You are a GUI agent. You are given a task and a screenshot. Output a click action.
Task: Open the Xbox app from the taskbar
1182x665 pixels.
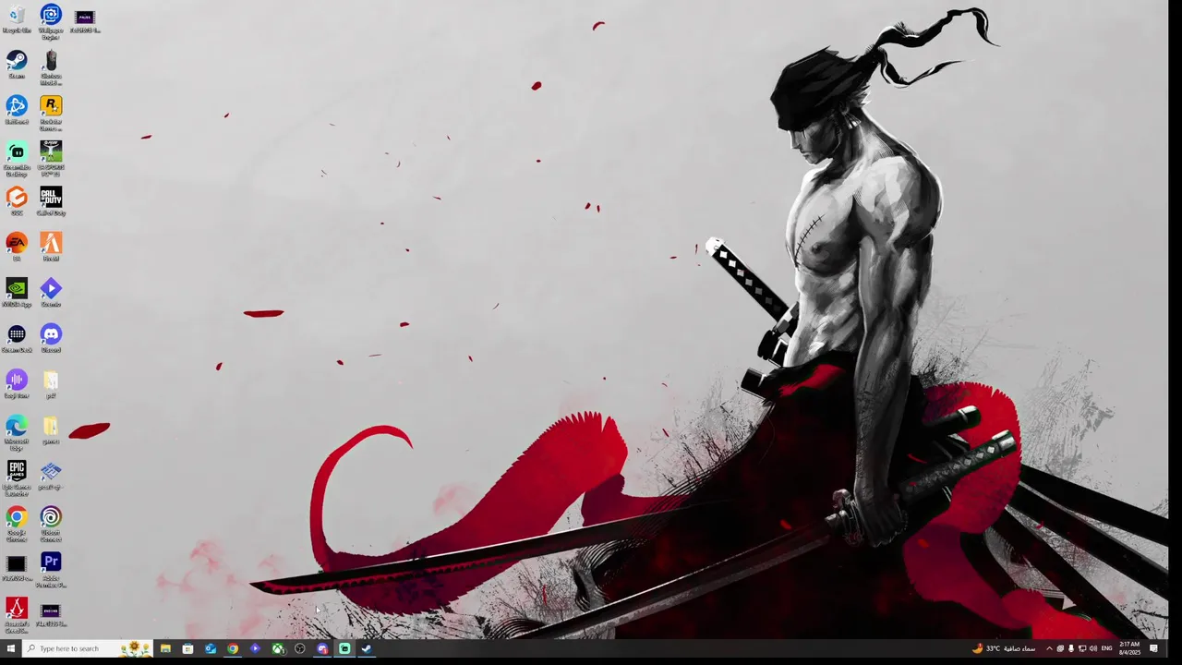pyautogui.click(x=277, y=648)
